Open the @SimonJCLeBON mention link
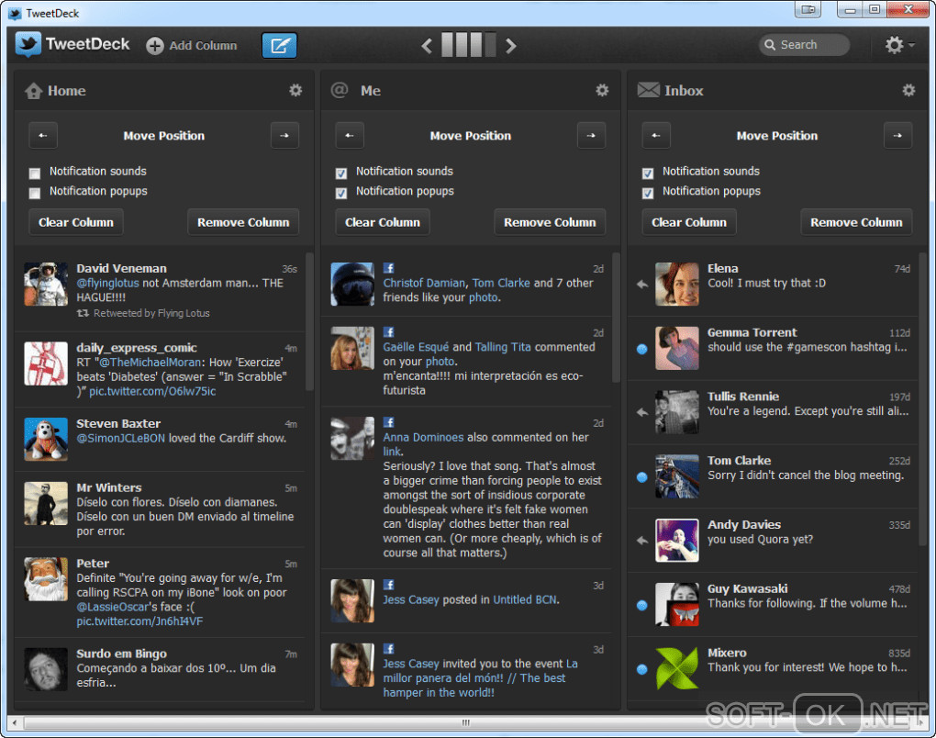936x738 pixels. pyautogui.click(x=120, y=438)
